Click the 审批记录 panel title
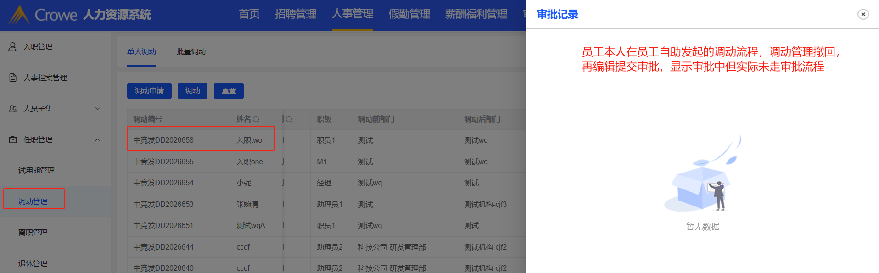Screen dimensions: 879x273 coord(557,15)
